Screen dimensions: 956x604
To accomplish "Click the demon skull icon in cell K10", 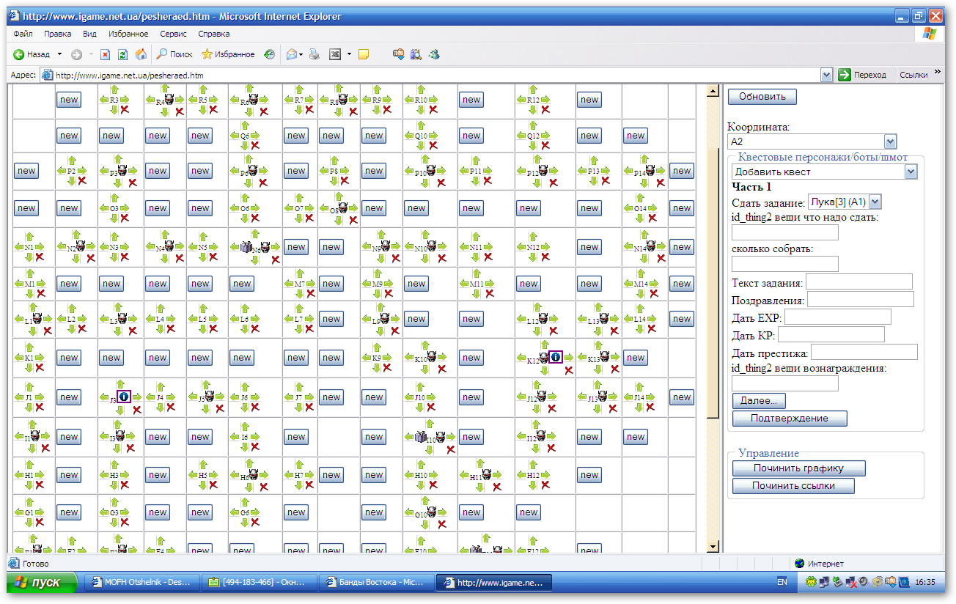I will 433,356.
